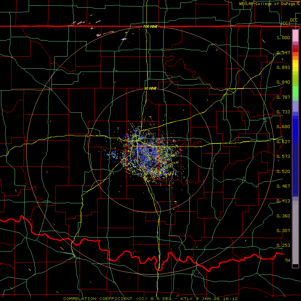Click the orange segment of the color scale
The height and width of the screenshot is (301, 301).
pos(295,58)
